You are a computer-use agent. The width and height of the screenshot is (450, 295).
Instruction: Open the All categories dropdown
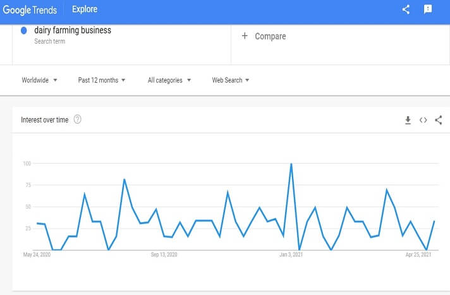coord(169,80)
